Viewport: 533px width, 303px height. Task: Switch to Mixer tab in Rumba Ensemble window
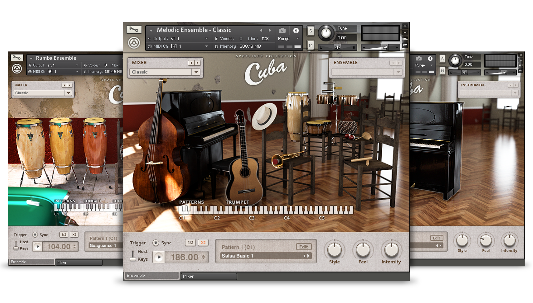tap(79, 262)
